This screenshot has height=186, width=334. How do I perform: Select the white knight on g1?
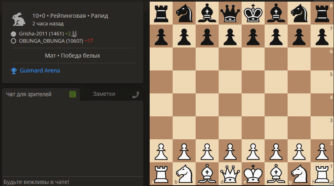(x=299, y=174)
